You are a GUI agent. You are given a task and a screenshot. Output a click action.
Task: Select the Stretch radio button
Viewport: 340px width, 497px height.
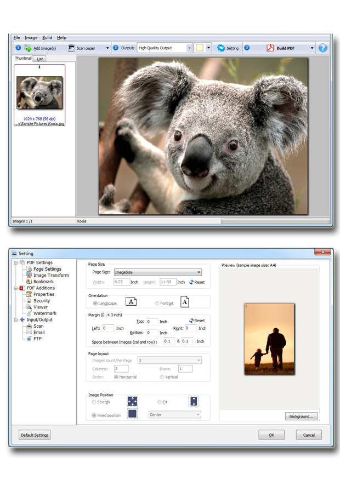[94, 402]
